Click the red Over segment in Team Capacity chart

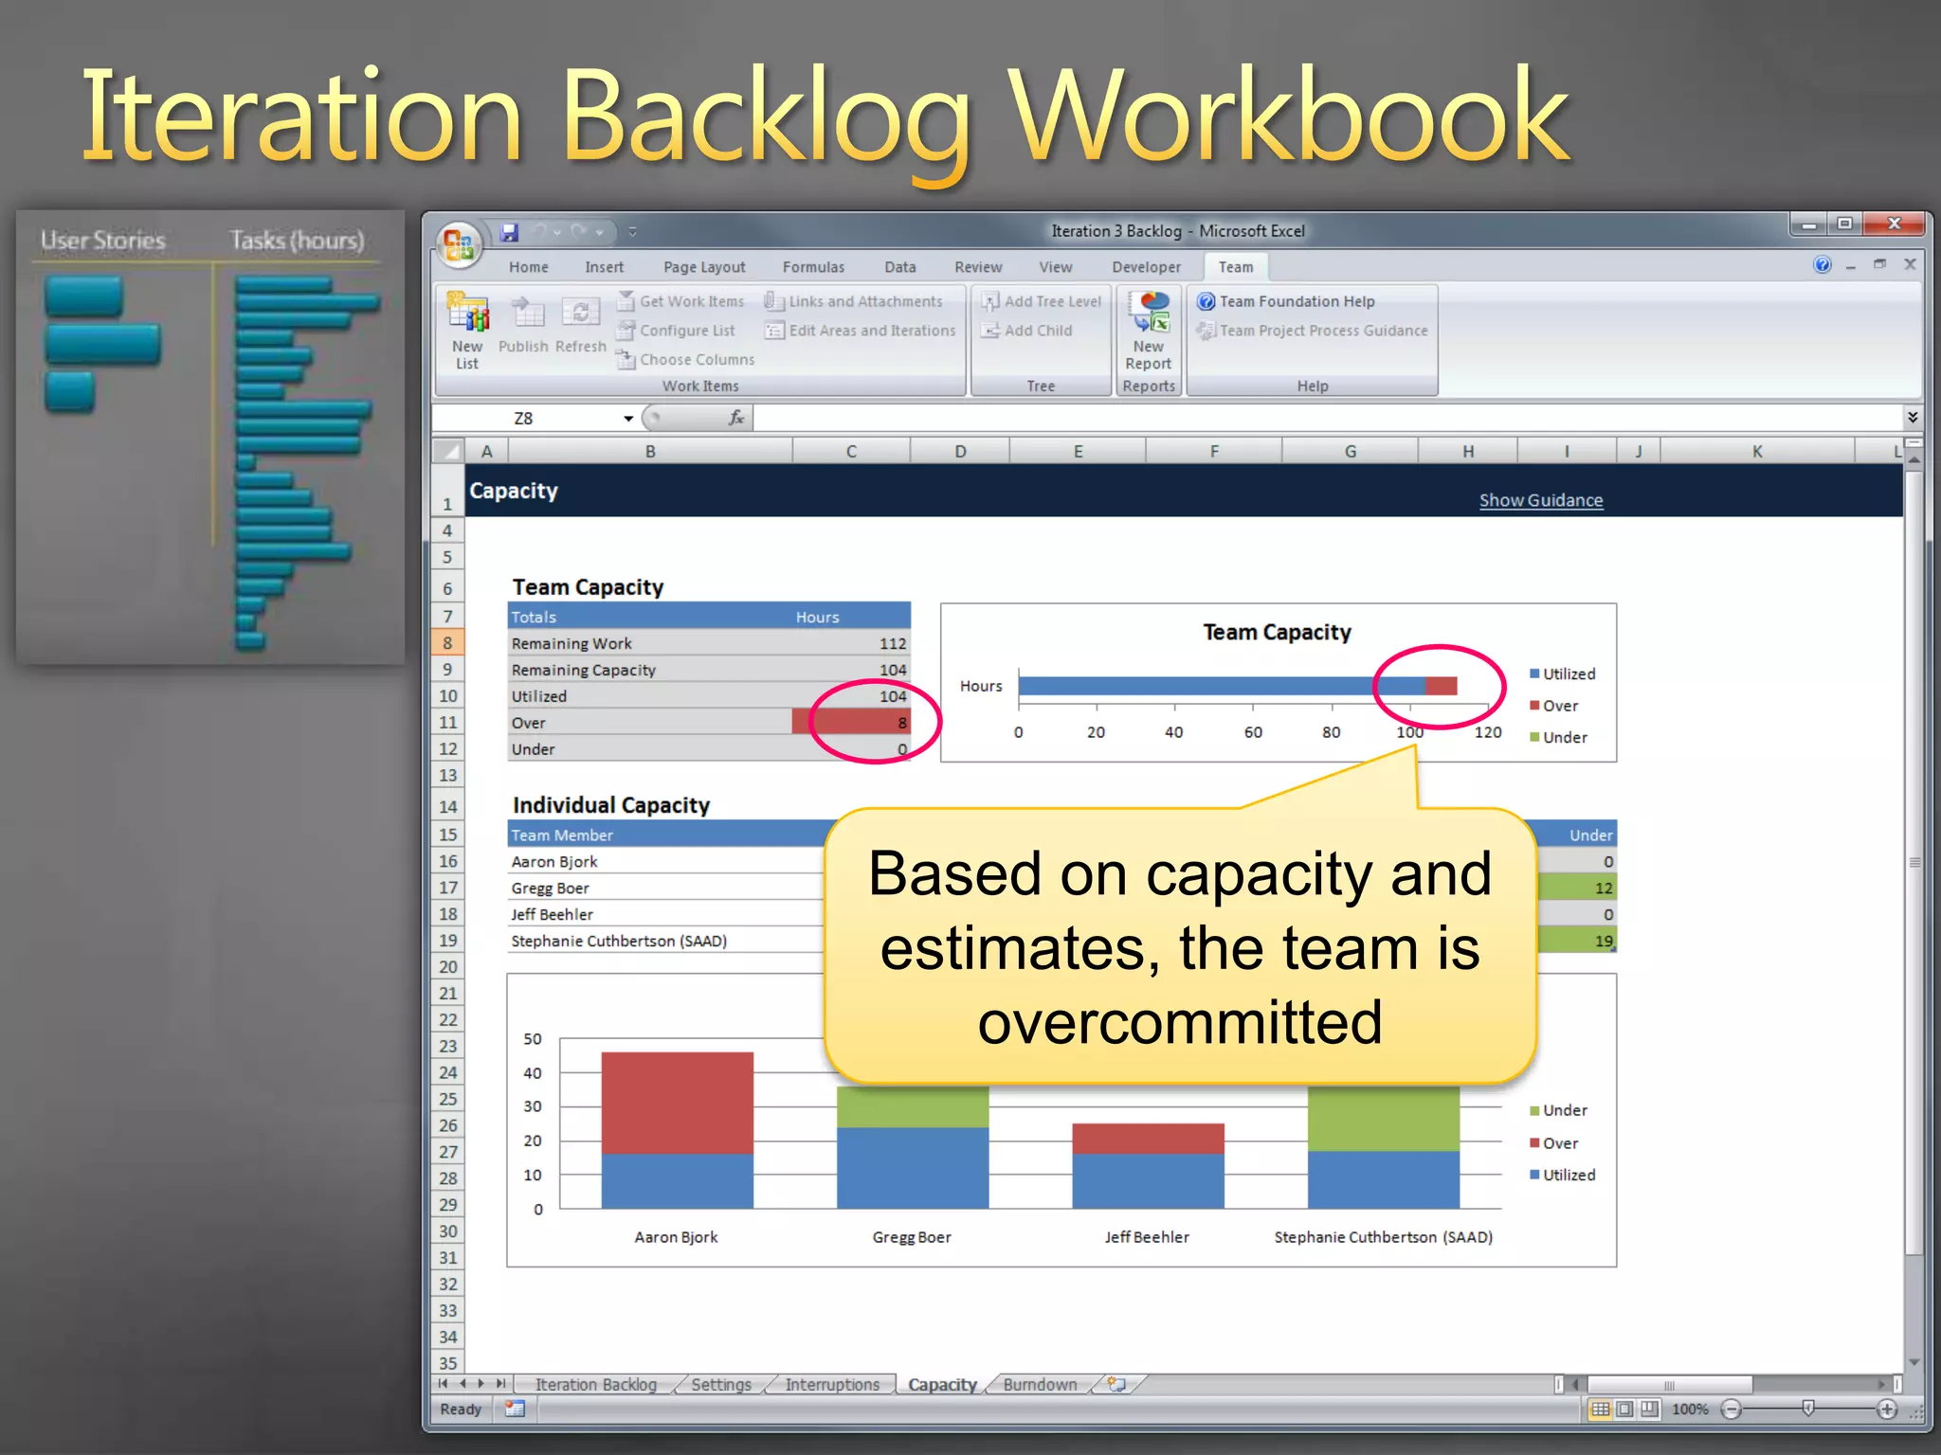[1441, 686]
